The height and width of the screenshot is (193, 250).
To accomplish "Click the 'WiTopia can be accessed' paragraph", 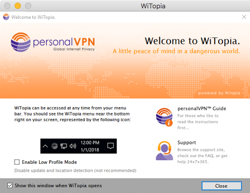I will click(x=72, y=114).
